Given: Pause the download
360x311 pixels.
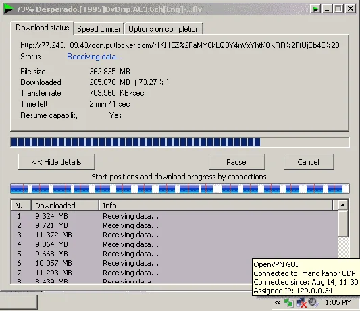Looking at the screenshot, I should 236,162.
